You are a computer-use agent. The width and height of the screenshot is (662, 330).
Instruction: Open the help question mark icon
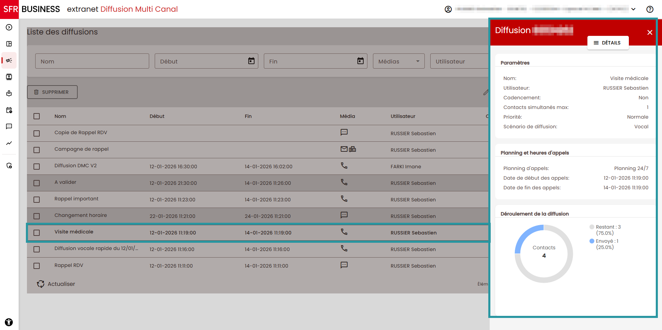(x=650, y=9)
